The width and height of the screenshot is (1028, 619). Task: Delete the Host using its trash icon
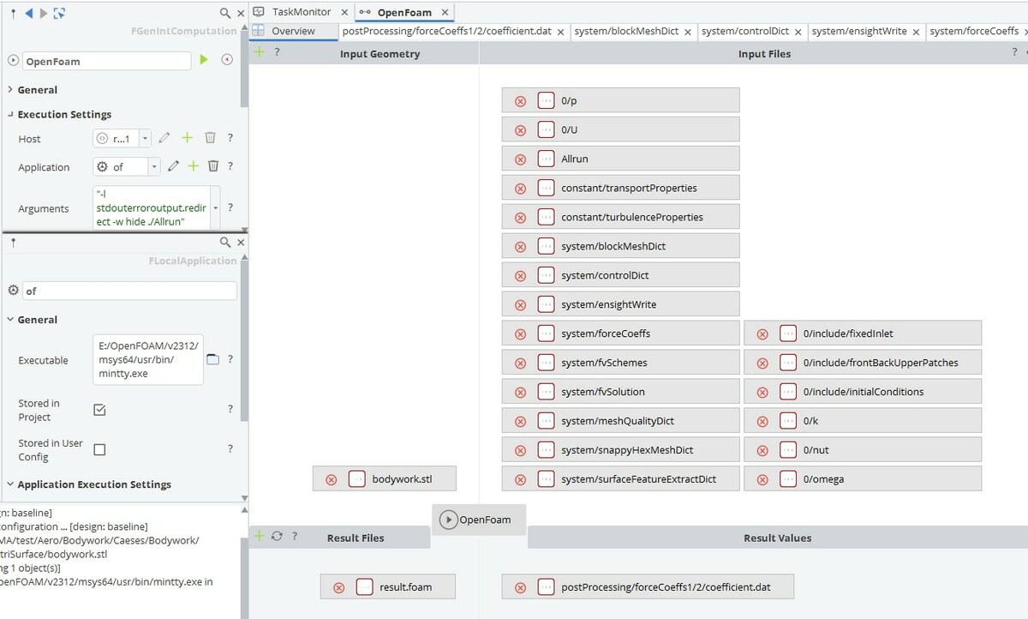(210, 138)
